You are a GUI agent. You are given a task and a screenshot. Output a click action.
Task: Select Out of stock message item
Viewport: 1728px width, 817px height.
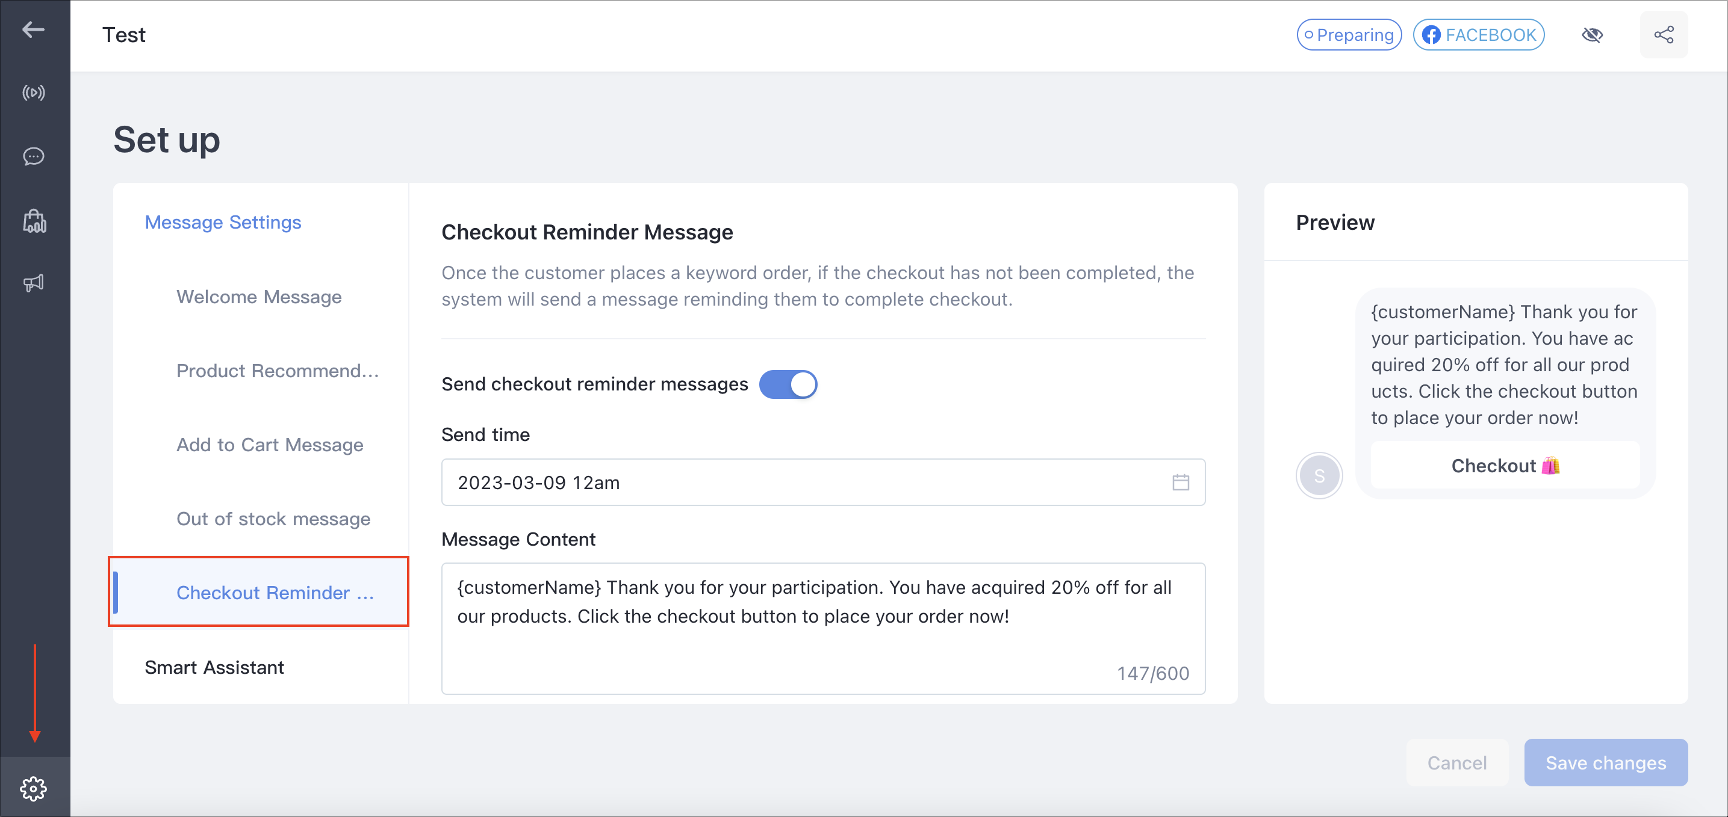click(273, 518)
